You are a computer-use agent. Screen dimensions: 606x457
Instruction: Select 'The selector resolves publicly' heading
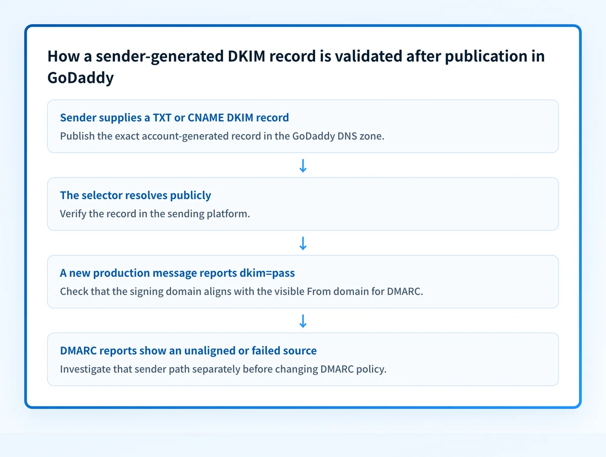(x=135, y=195)
